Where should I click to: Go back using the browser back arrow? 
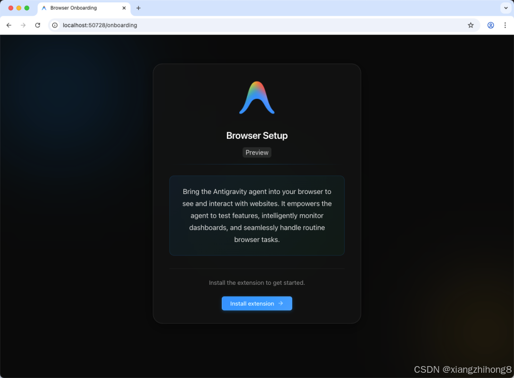[9, 25]
